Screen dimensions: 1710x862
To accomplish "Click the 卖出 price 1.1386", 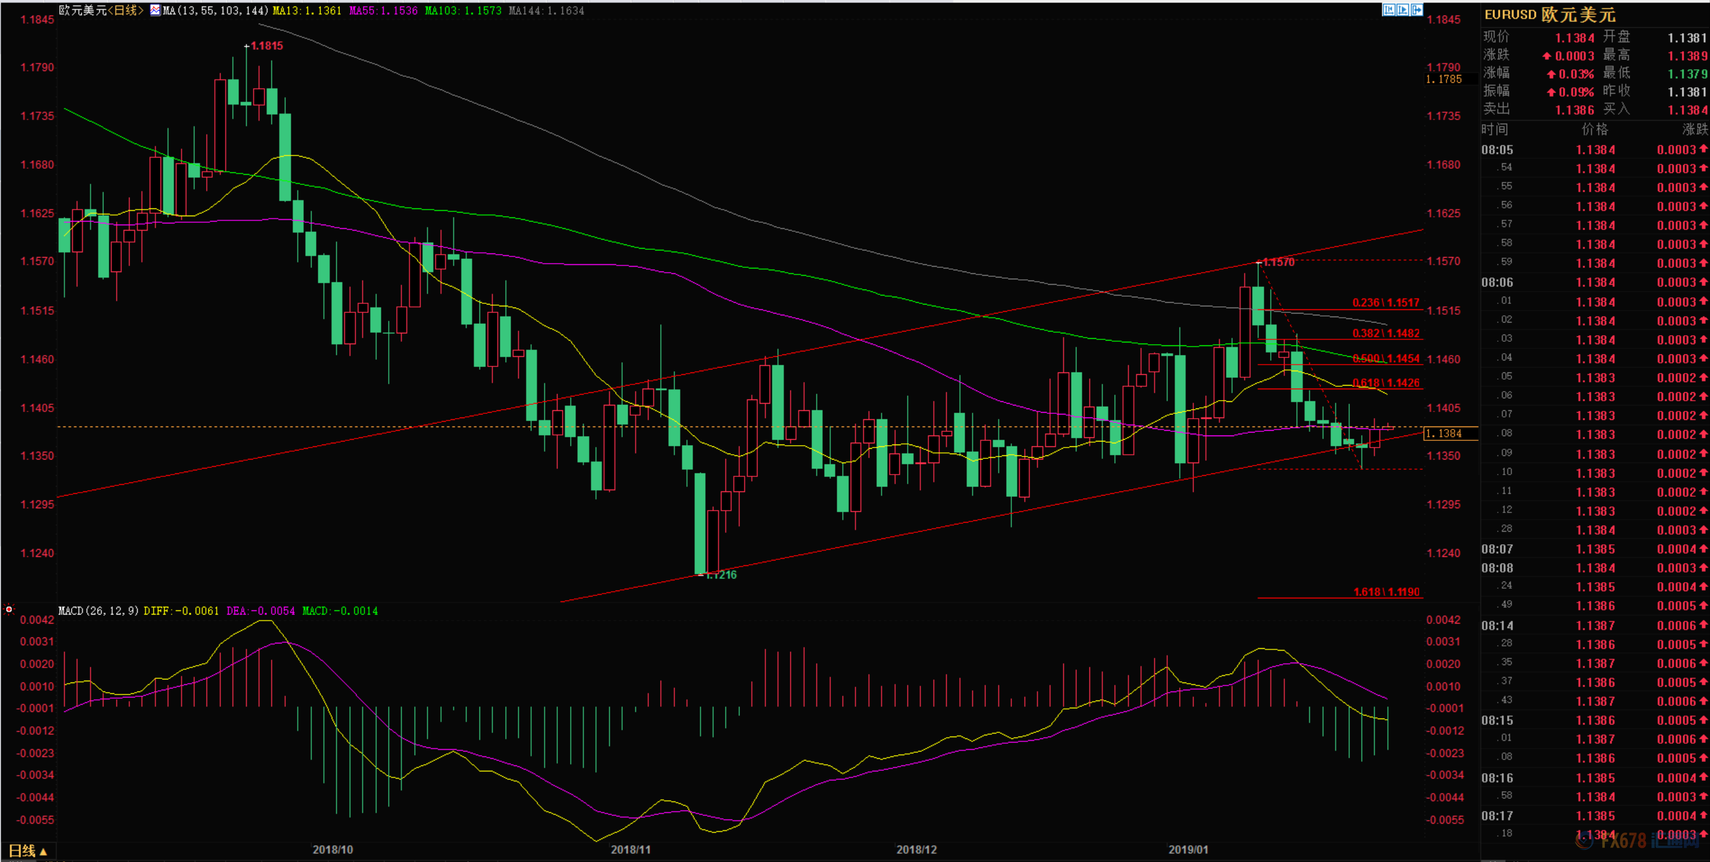I will [1575, 109].
